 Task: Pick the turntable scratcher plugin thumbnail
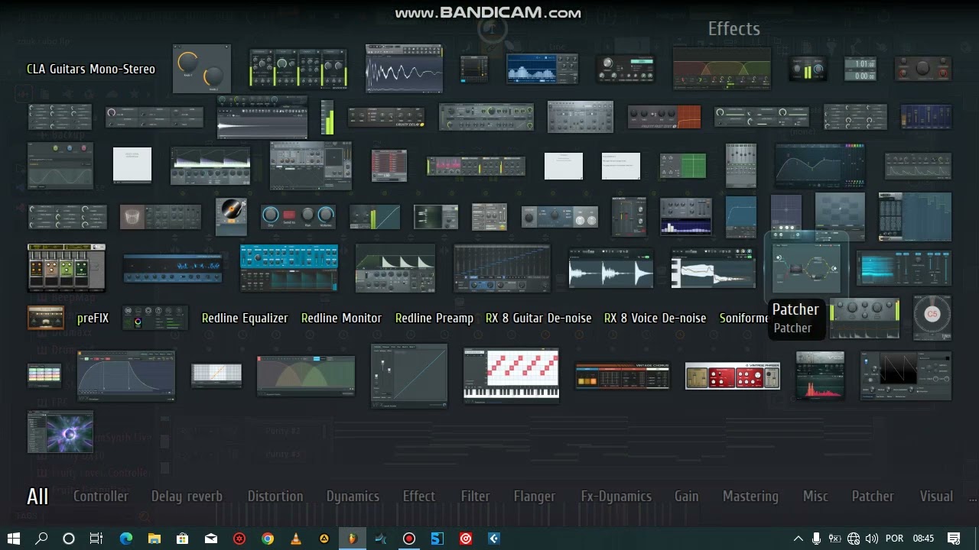point(231,216)
